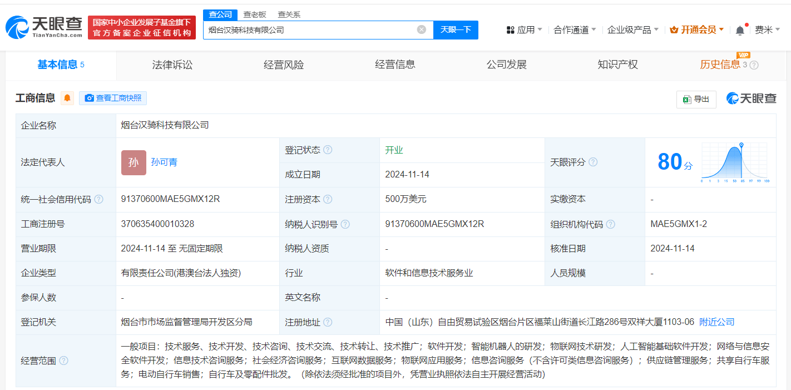Open the 孙可青 legal representative link
The height and width of the screenshot is (390, 791).
tap(164, 162)
